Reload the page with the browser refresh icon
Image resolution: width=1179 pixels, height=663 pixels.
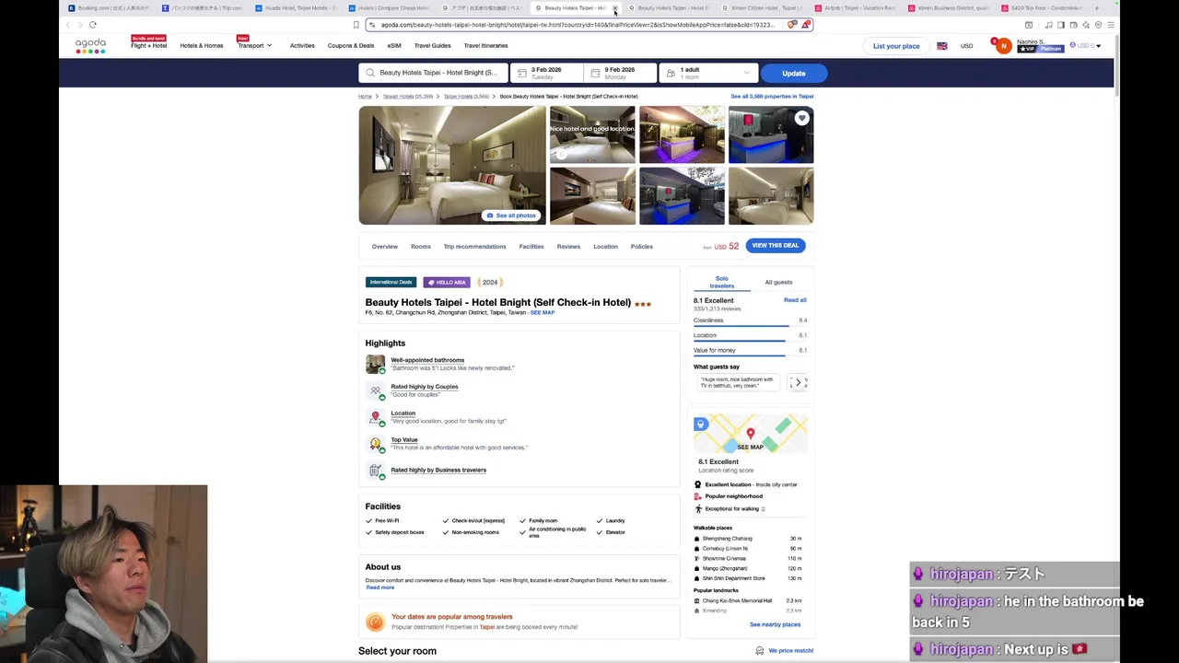click(93, 25)
